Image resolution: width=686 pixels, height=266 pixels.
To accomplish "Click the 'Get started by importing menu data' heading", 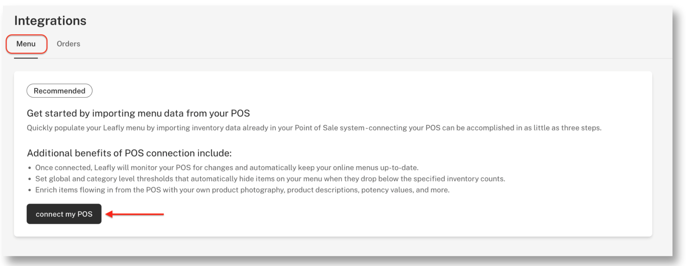I will pos(138,114).
